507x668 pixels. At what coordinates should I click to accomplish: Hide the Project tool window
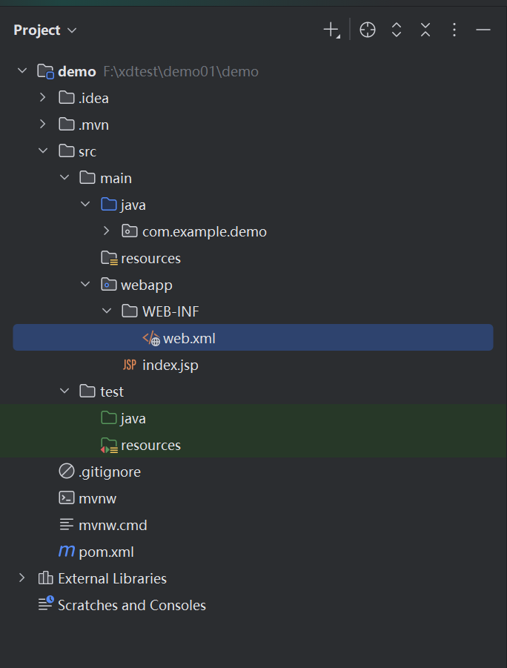483,30
